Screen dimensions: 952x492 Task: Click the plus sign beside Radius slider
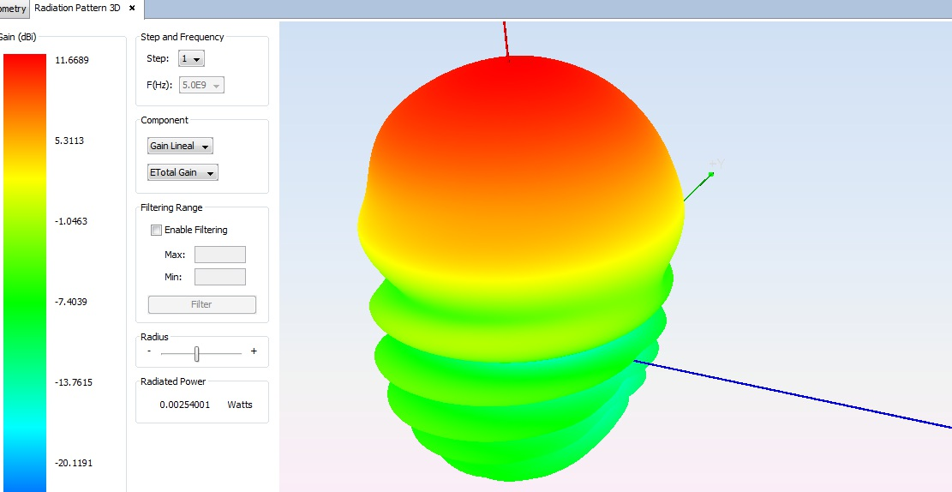[x=254, y=351]
